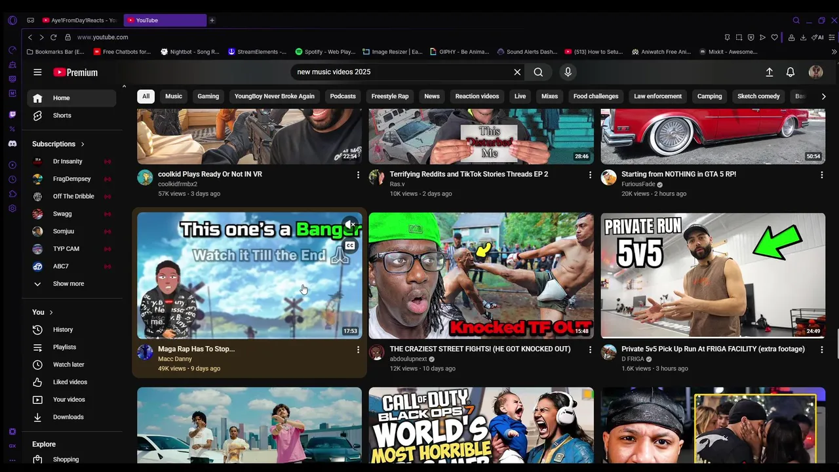Click the pinboard pin icon in address bar

(727, 37)
